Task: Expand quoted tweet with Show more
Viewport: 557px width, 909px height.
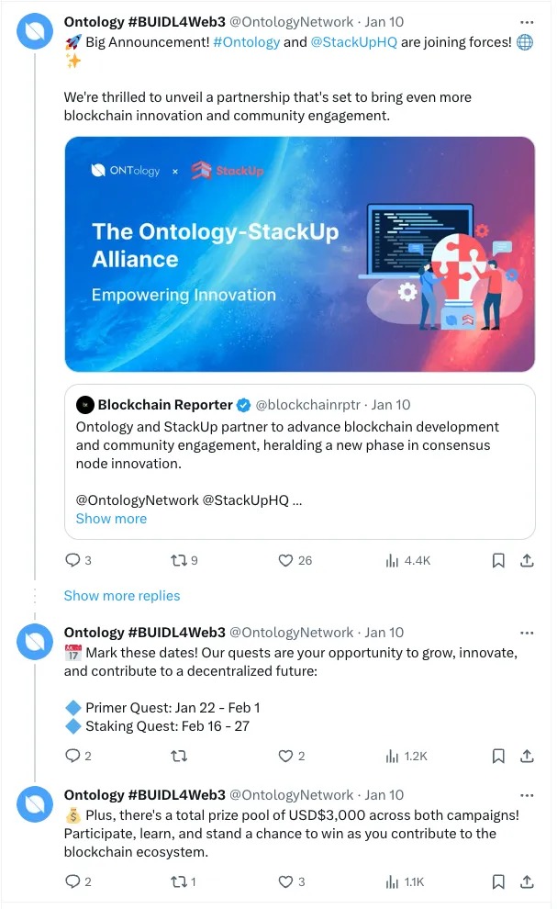Action: pyautogui.click(x=111, y=519)
